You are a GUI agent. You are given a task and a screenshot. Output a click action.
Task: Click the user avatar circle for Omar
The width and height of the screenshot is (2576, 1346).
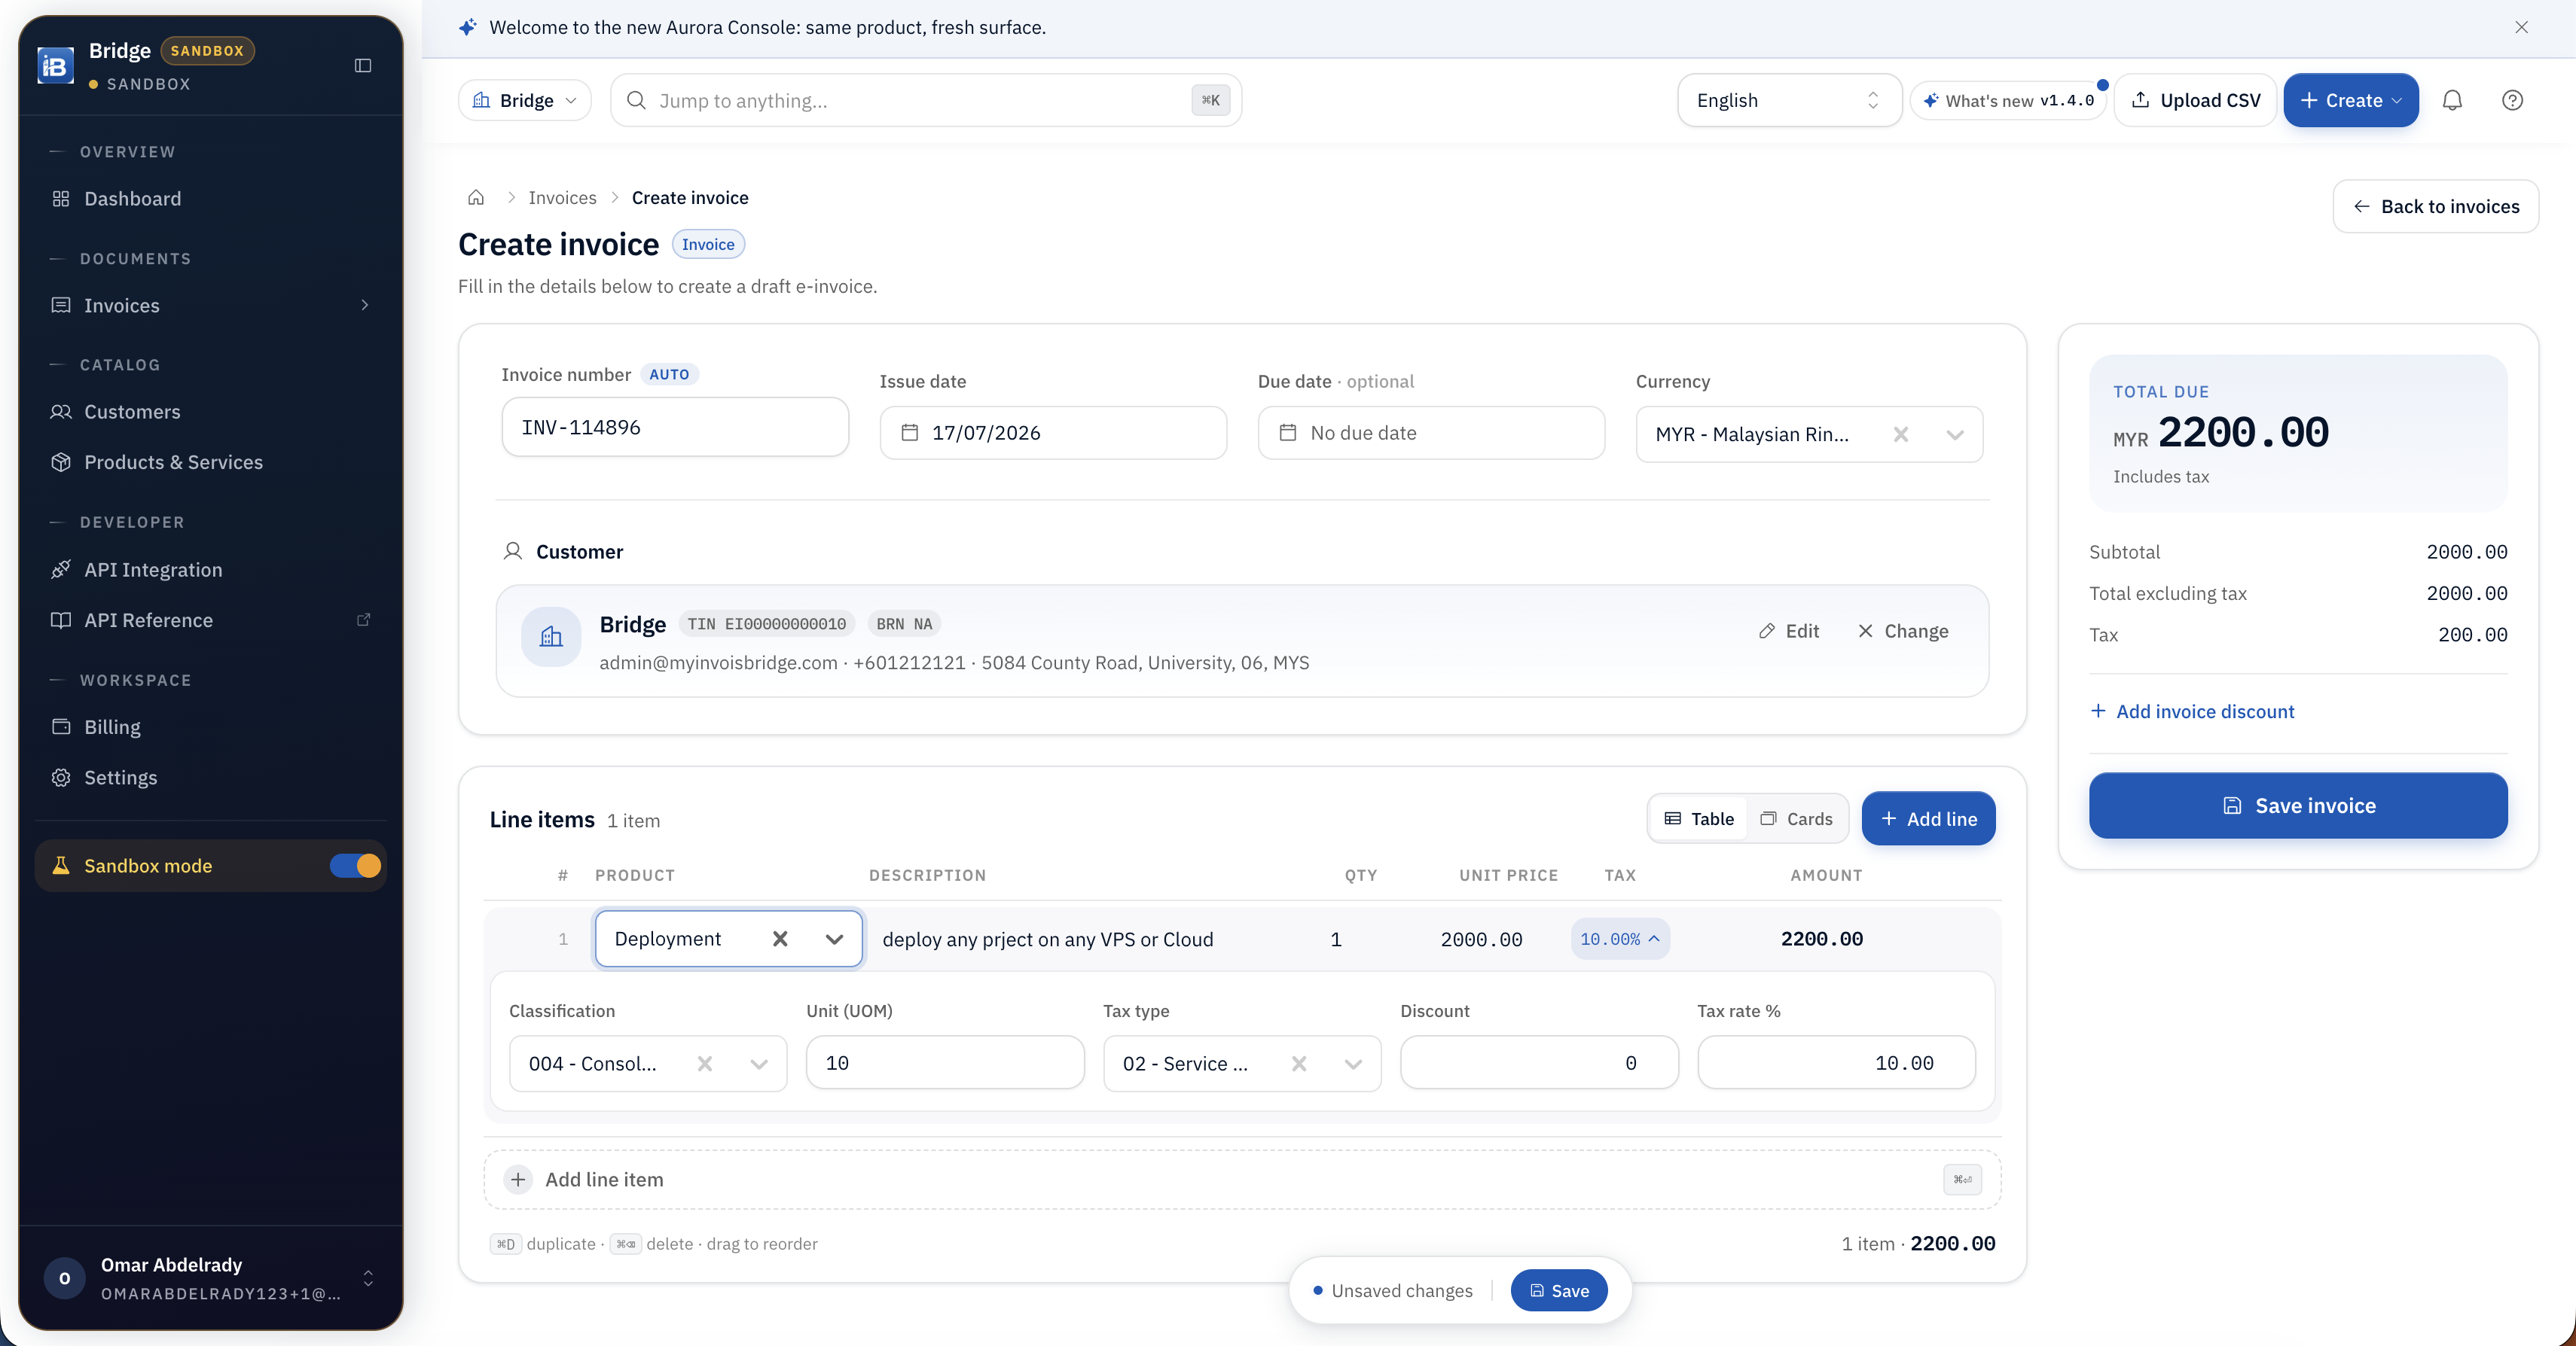(65, 1278)
